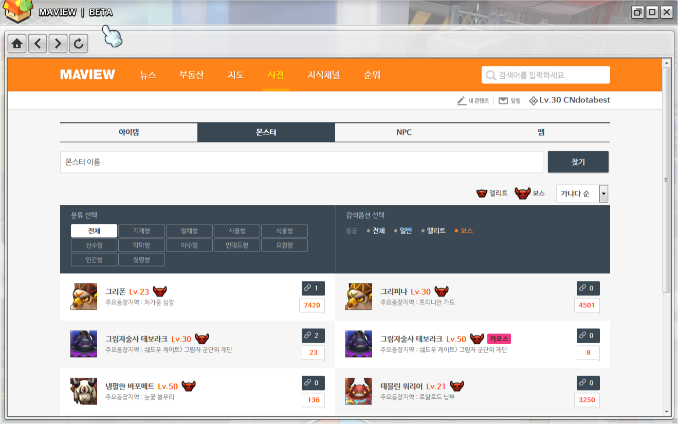Click the 냉혈한 바포메트 monster portrait
678x424 pixels.
pyautogui.click(x=83, y=391)
